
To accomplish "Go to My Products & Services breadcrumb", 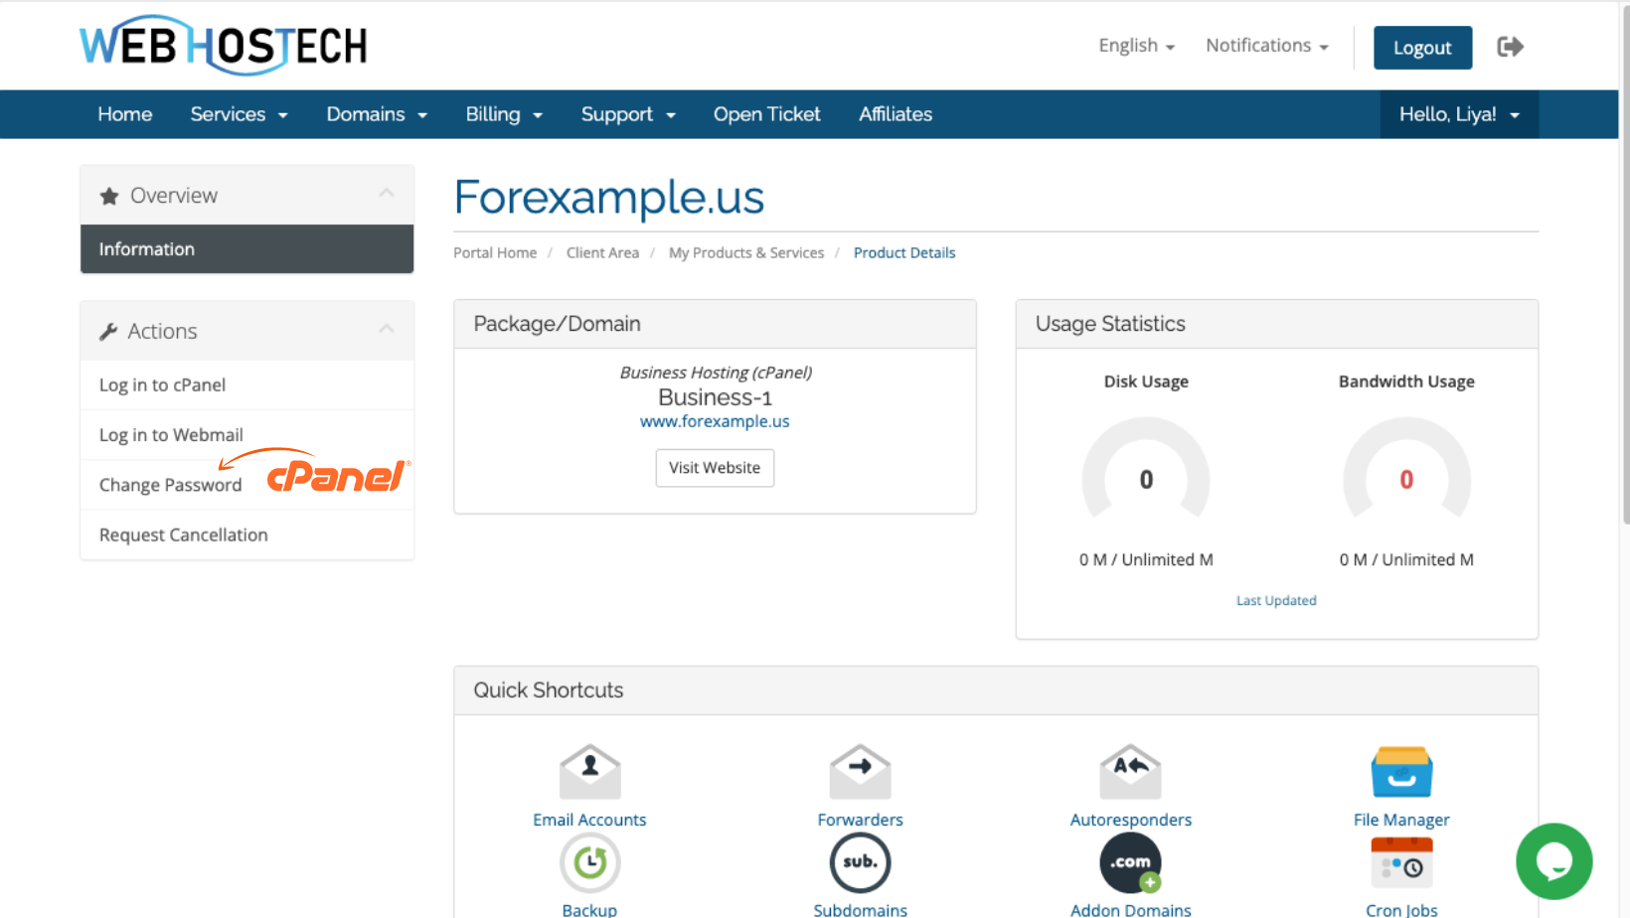I will [746, 253].
